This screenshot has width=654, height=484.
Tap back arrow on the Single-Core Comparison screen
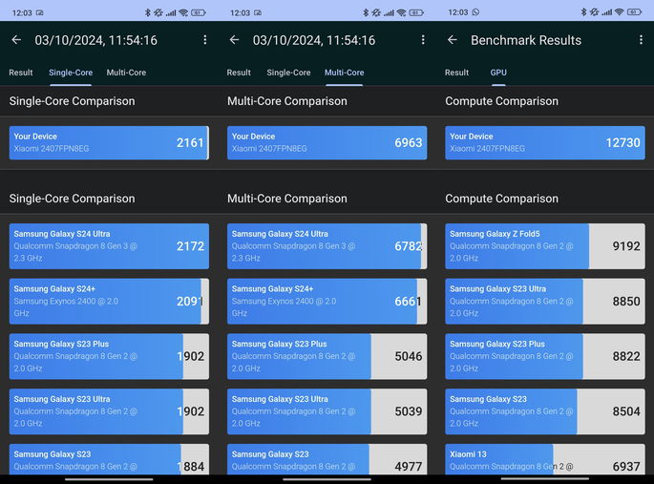pos(16,40)
